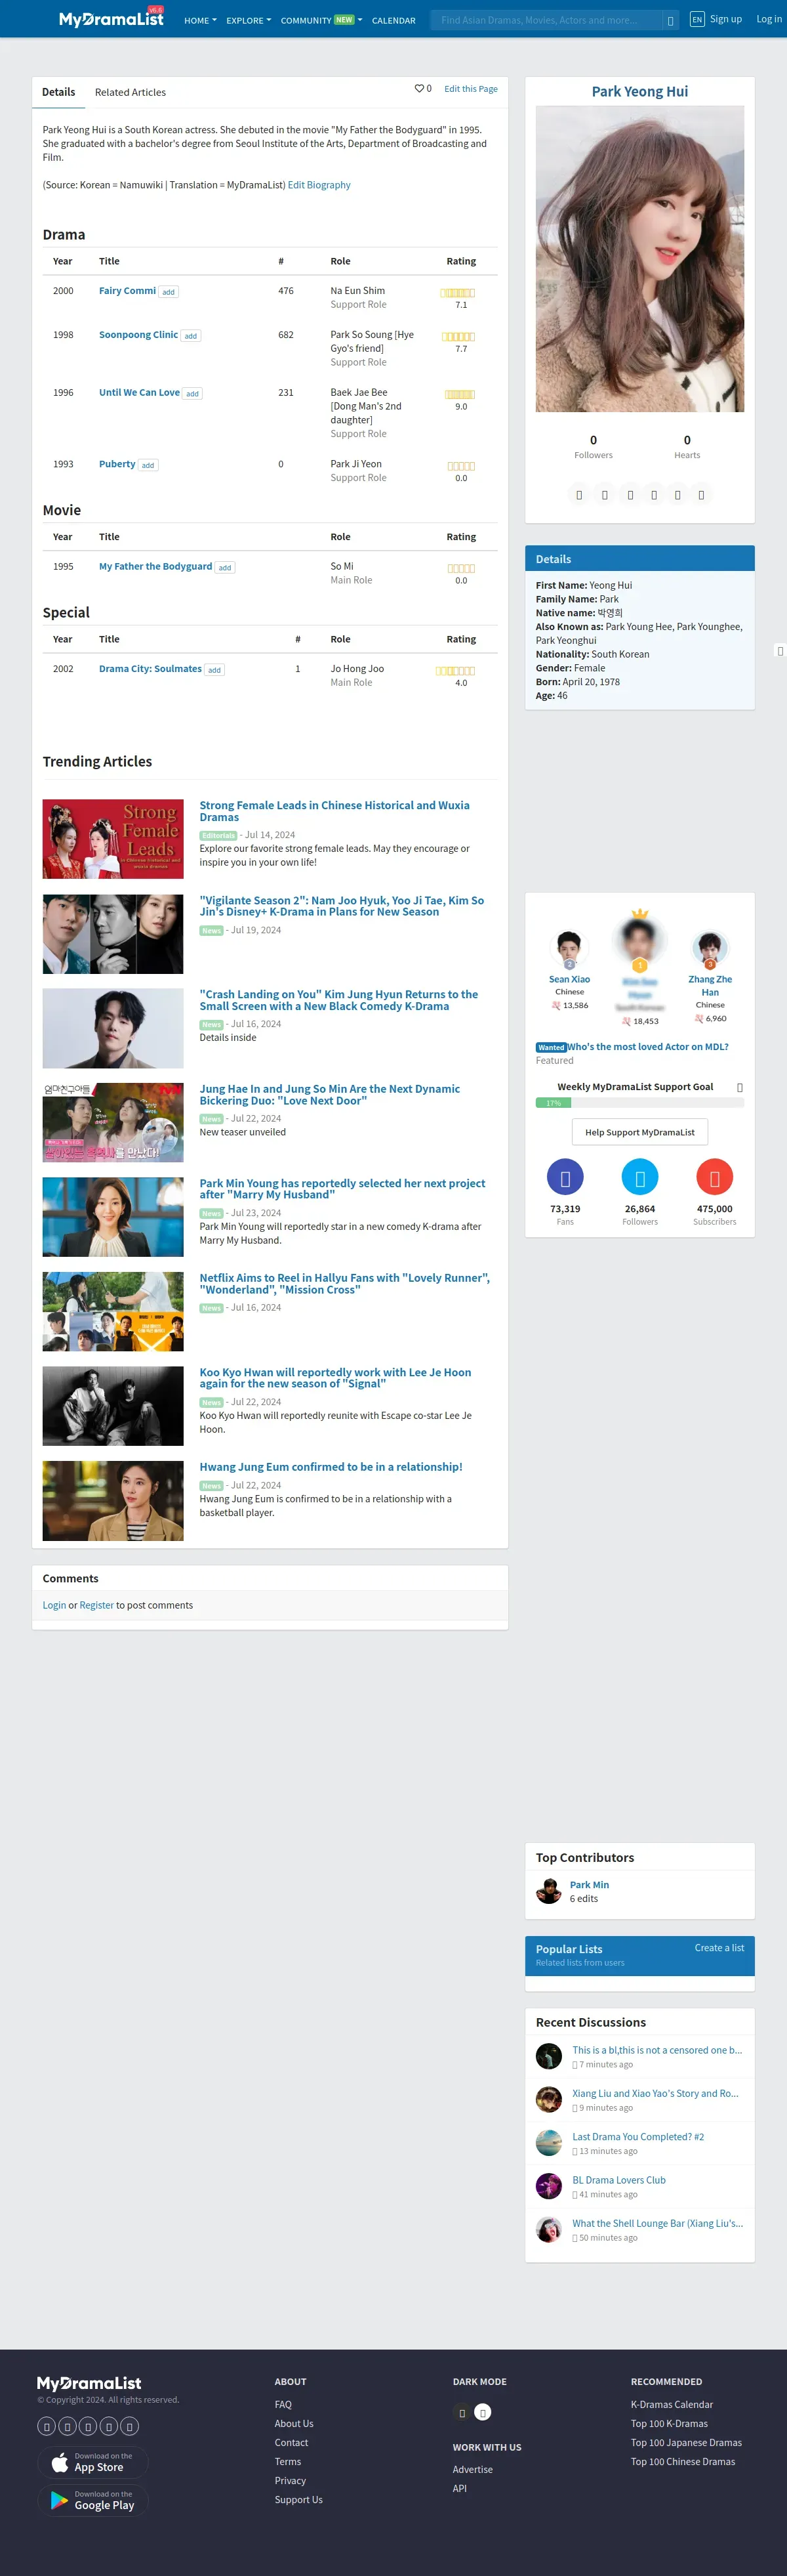Click the Edit this Page link
Screen dimensions: 787x2576
click(x=470, y=89)
